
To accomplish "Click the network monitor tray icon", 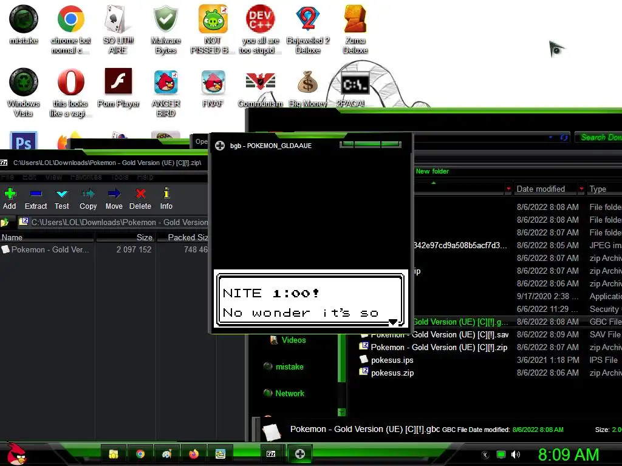I will pos(501,454).
